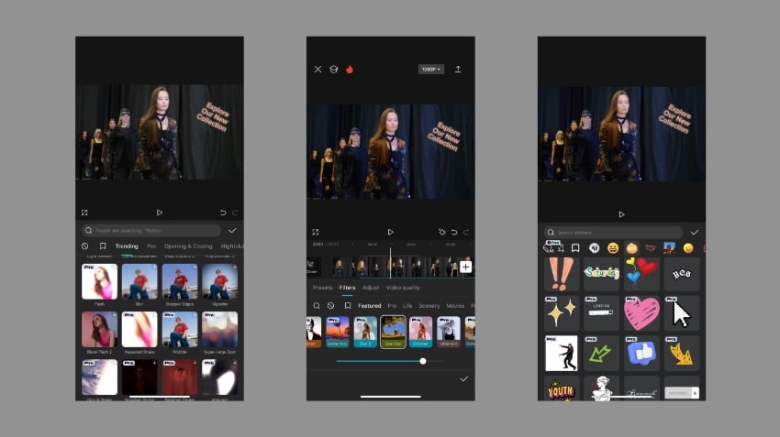Image resolution: width=780 pixels, height=437 pixels.
Task: Play the video in the middle editor
Action: click(391, 232)
